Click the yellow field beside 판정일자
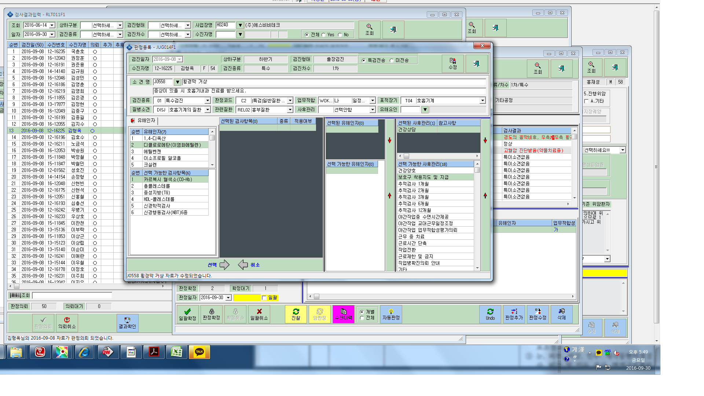 [247, 298]
